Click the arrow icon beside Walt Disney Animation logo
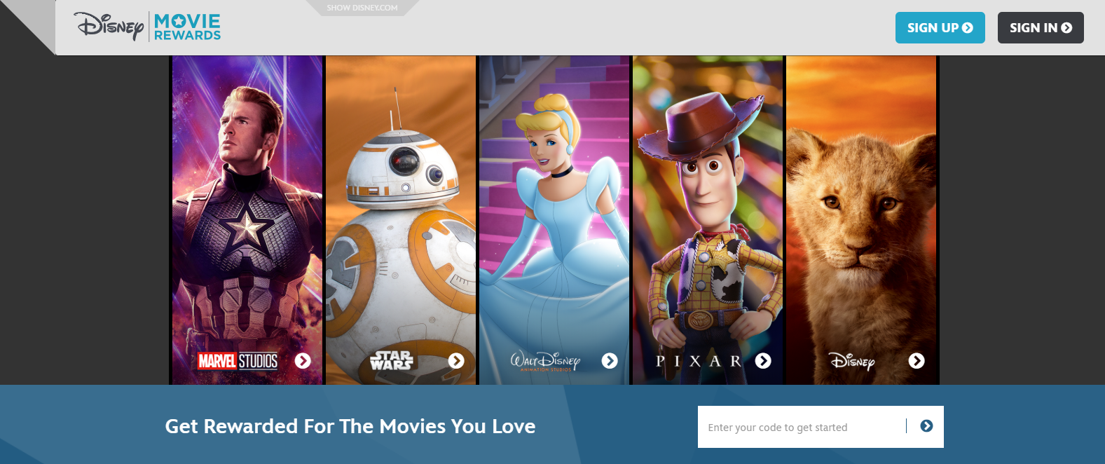 click(610, 360)
